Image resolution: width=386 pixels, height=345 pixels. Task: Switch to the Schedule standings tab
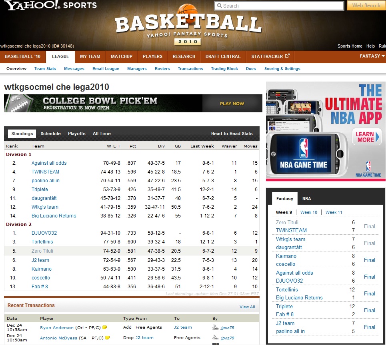tap(50, 134)
